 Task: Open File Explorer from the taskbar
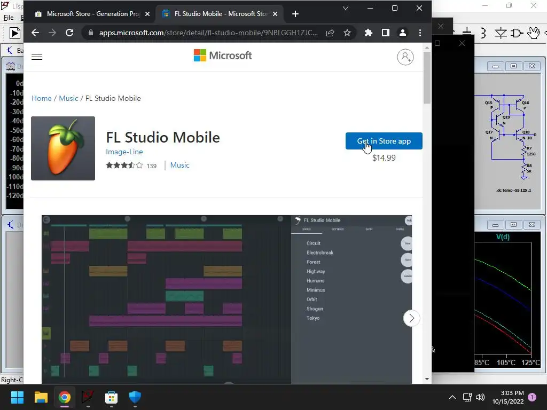(41, 397)
